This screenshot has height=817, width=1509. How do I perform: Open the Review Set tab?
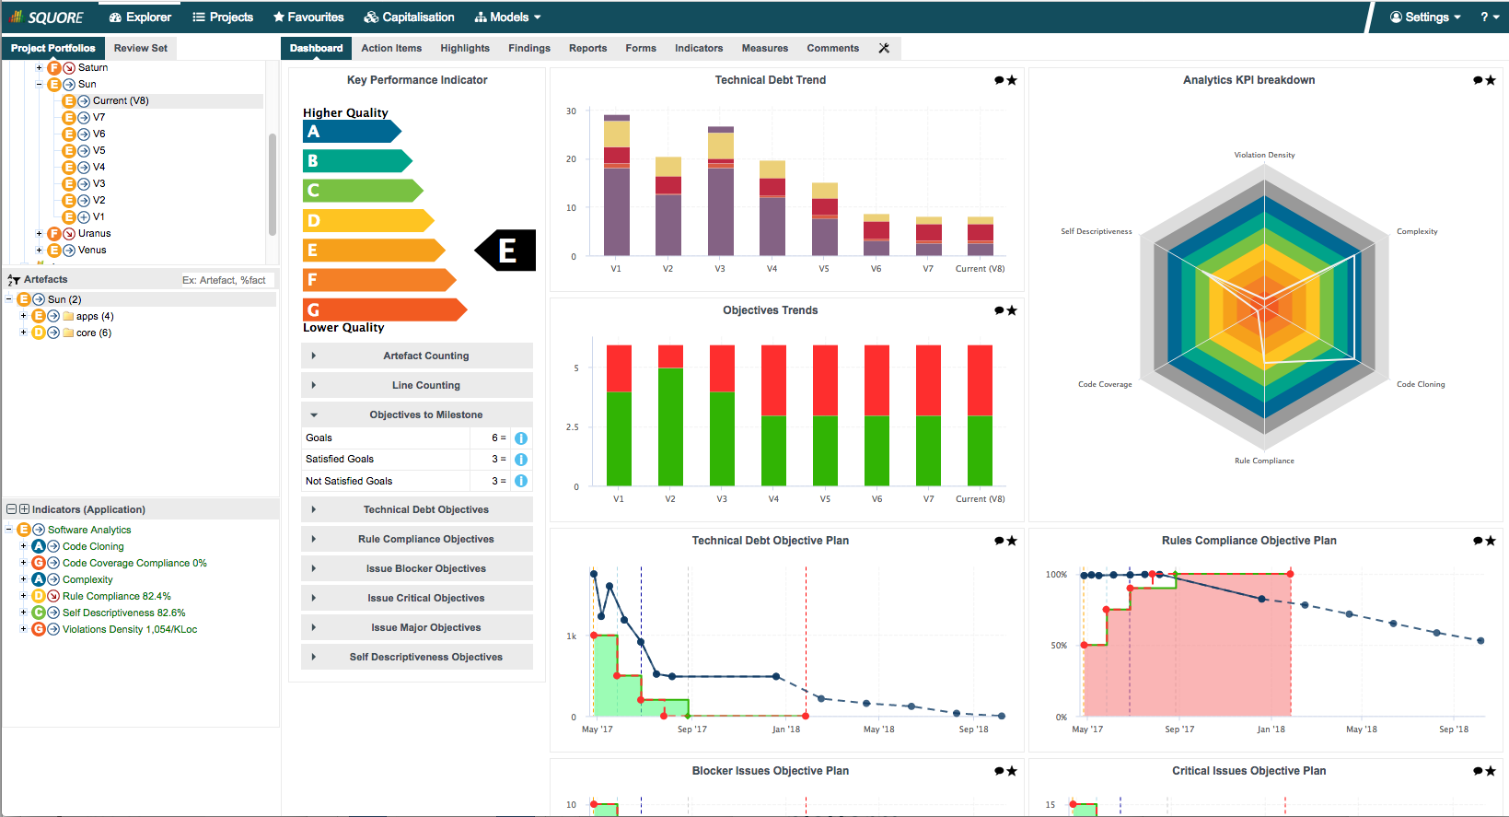coord(141,48)
